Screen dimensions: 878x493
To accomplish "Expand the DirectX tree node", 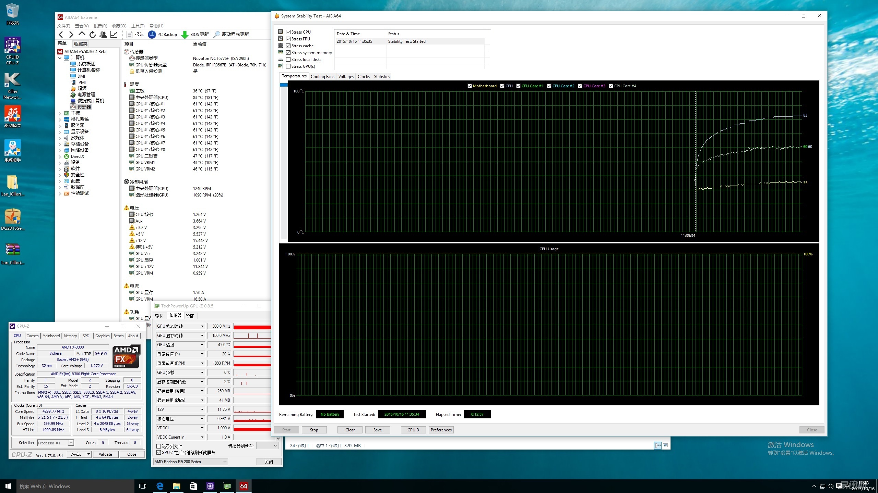I will tap(60, 156).
